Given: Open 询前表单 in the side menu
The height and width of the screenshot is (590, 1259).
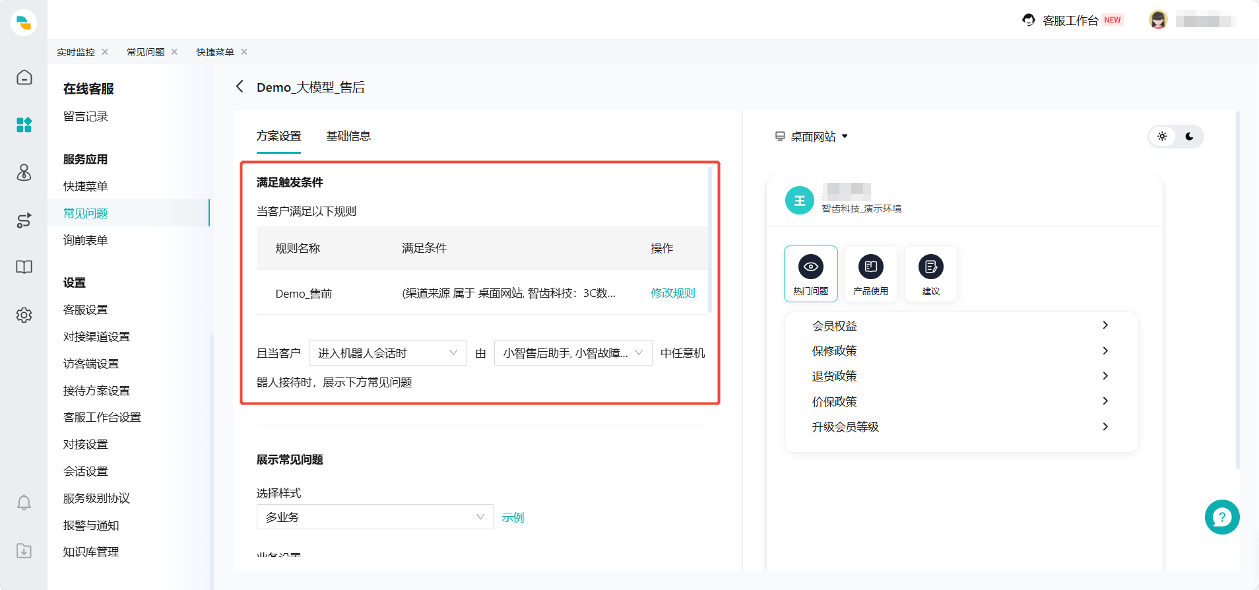Looking at the screenshot, I should click(86, 240).
